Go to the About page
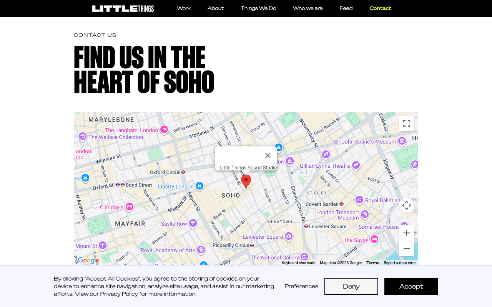 pos(216,8)
